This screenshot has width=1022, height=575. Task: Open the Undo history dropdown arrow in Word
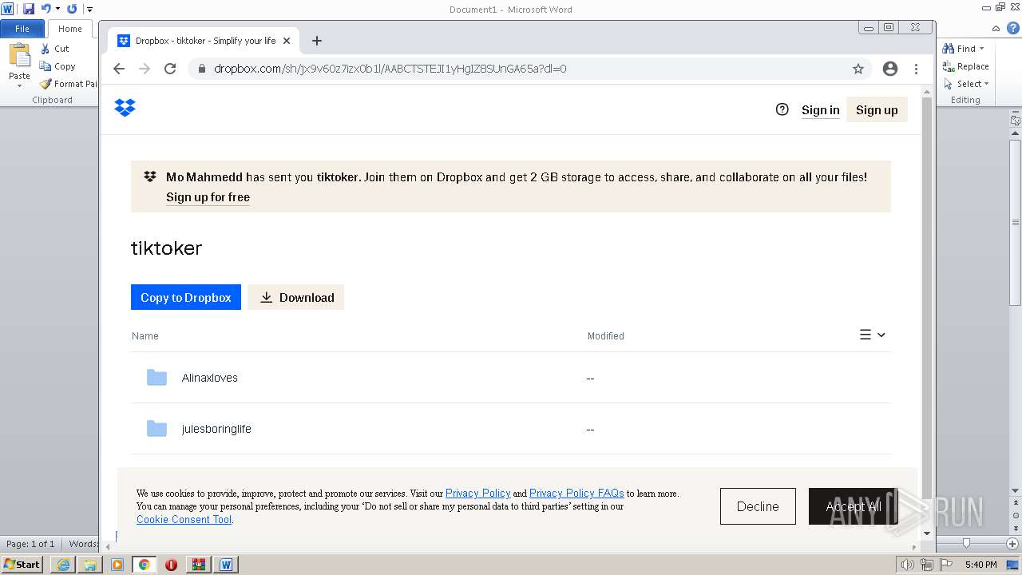[x=57, y=9]
